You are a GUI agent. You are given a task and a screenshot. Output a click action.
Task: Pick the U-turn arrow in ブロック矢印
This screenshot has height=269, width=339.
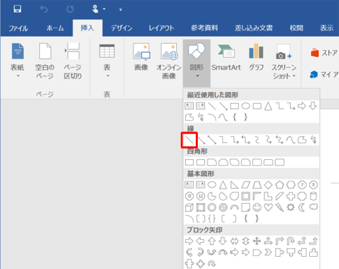291,241
